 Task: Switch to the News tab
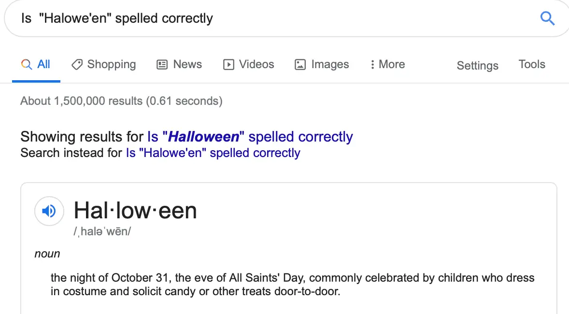pyautogui.click(x=187, y=65)
